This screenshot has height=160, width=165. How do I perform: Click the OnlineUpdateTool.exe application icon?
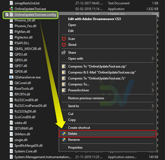pos(11,9)
